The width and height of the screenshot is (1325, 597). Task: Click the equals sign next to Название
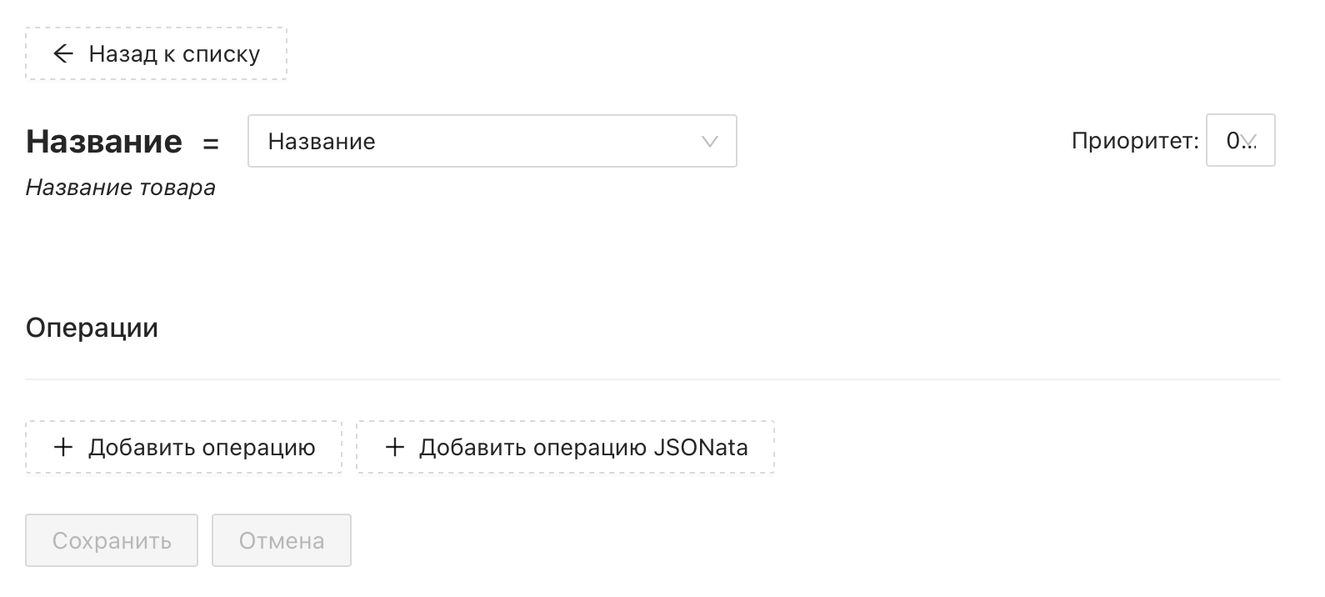coord(211,143)
